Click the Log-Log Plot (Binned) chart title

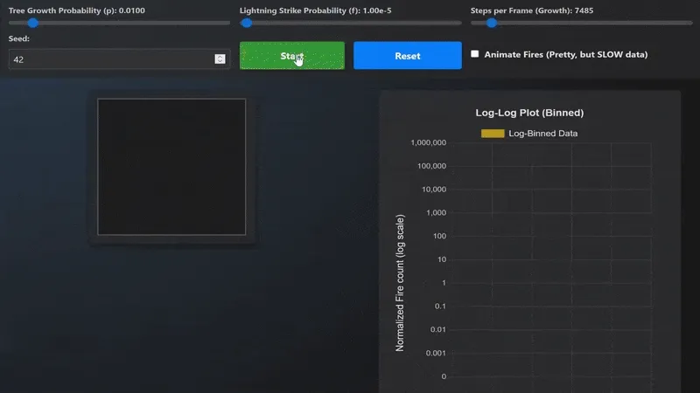coord(528,113)
